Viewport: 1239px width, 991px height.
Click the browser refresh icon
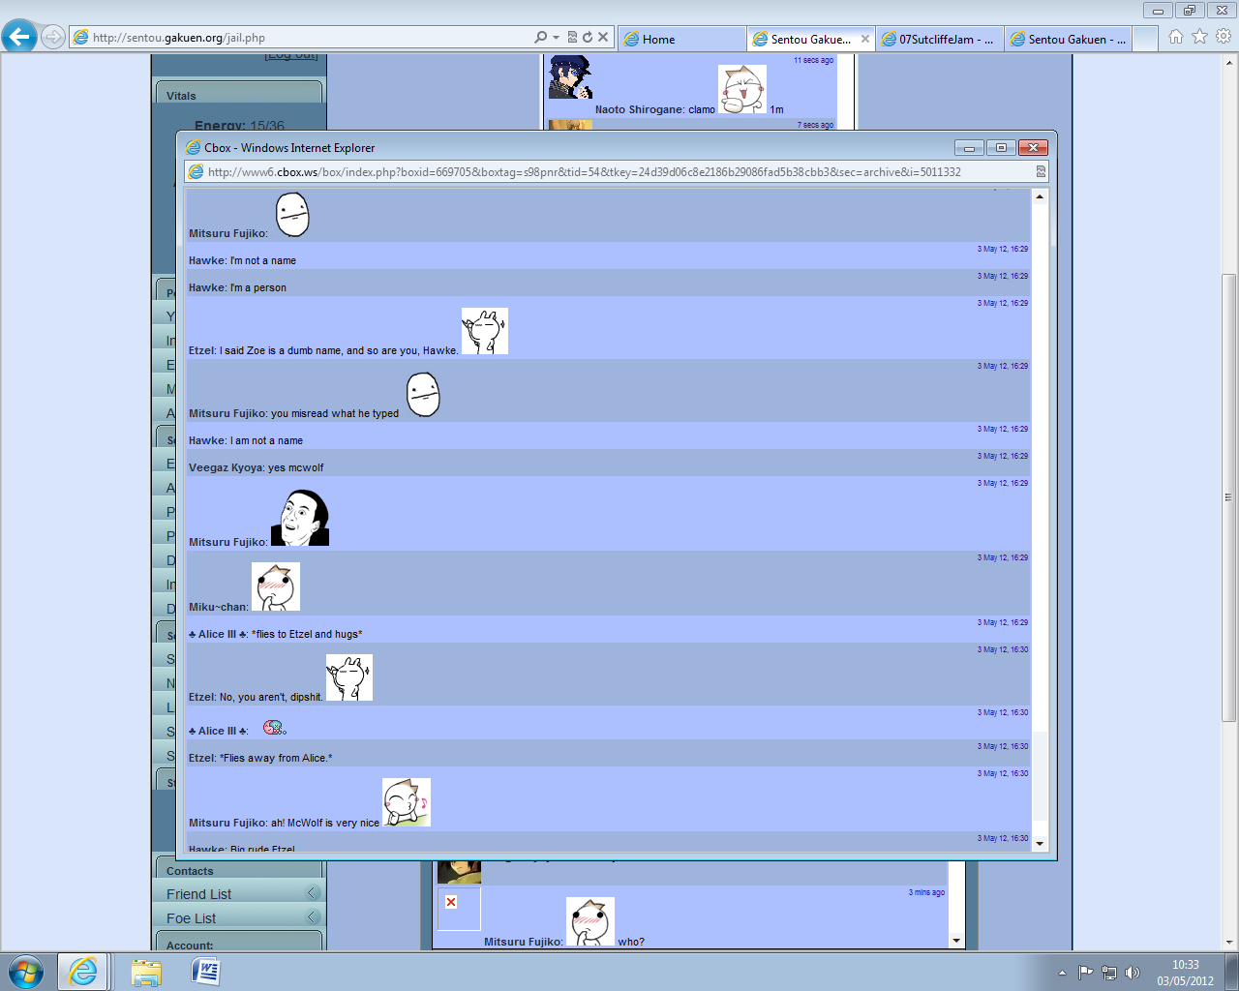pos(587,37)
